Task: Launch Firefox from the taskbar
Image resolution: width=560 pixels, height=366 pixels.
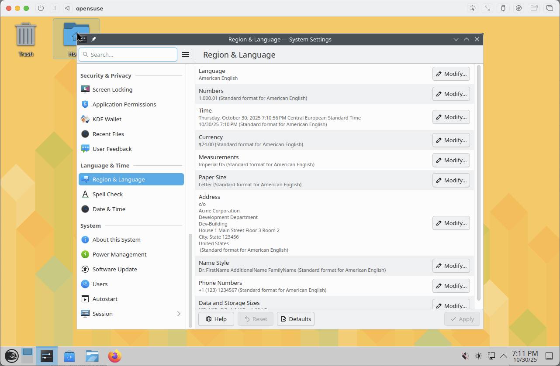Action: tap(115, 356)
